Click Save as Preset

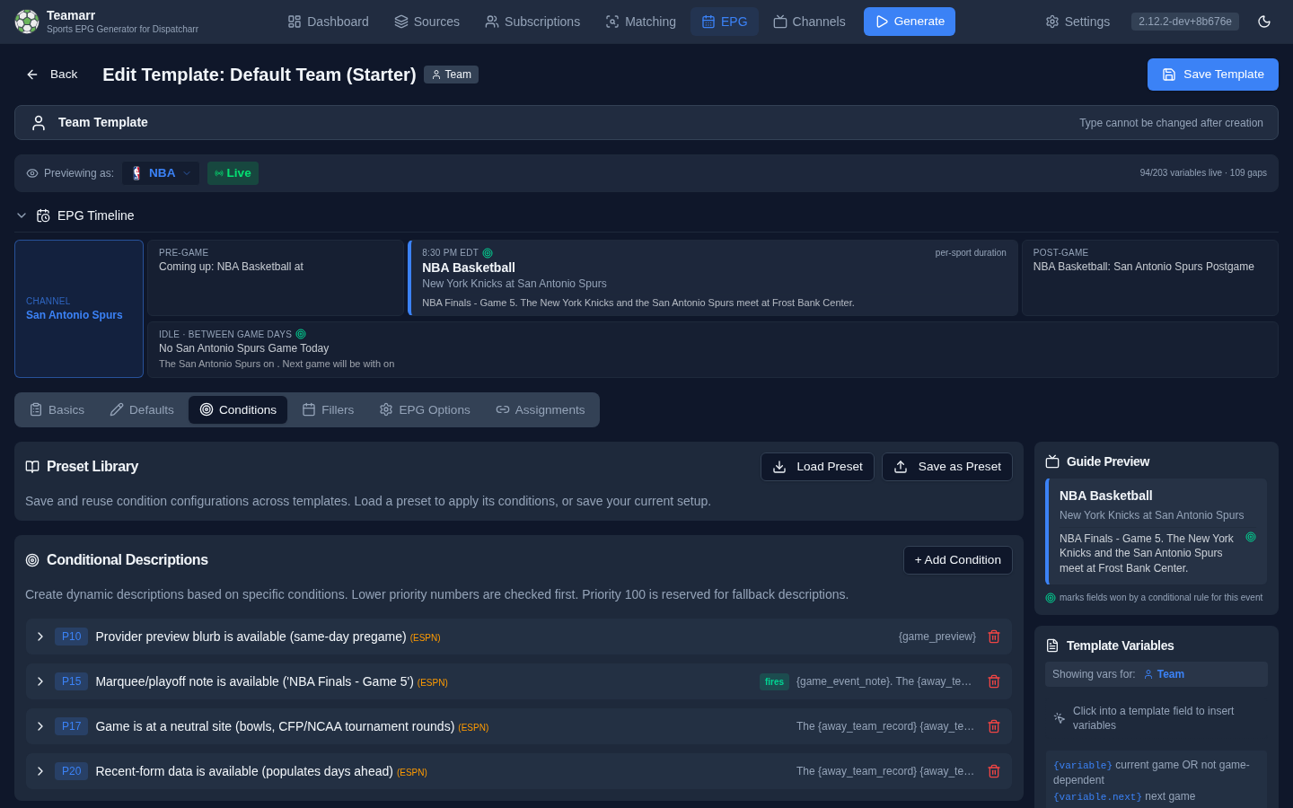(x=947, y=467)
